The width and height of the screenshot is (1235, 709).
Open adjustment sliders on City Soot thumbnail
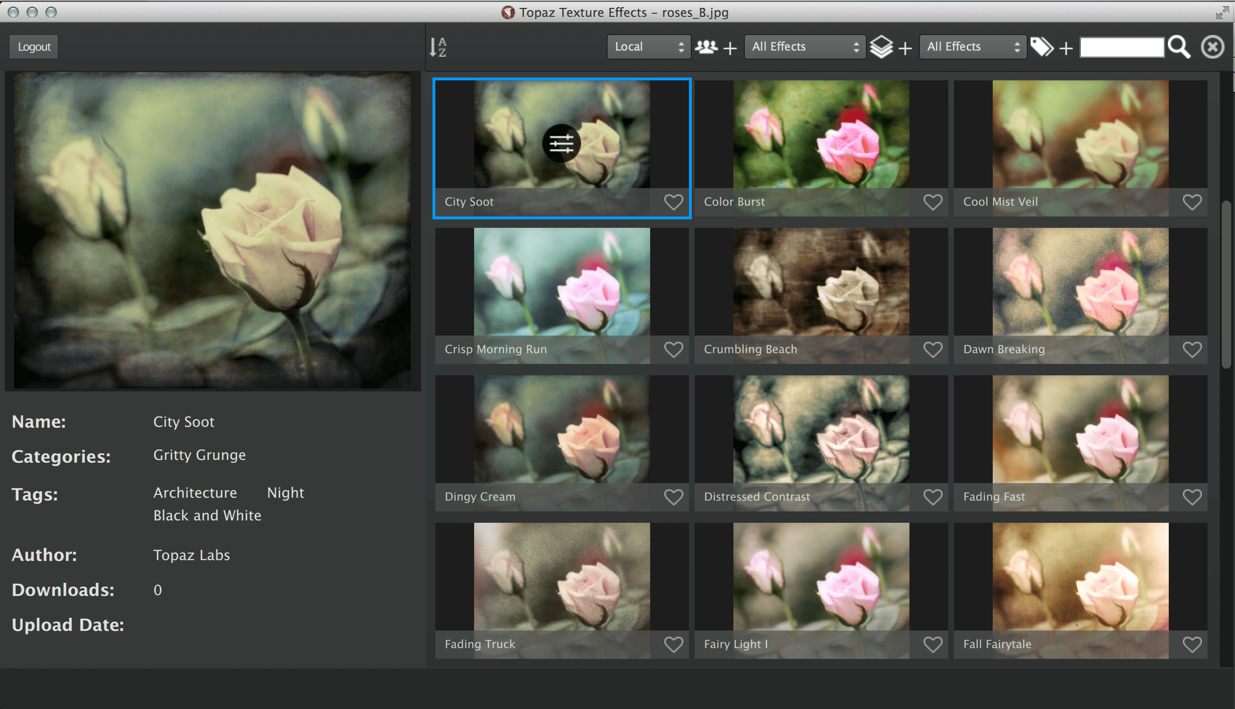pyautogui.click(x=561, y=143)
